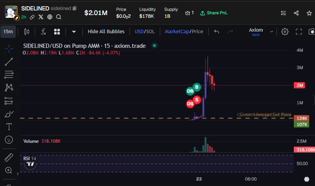This screenshot has width=315, height=186.
Task: Open the indicator templates grid
Action: point(57,32)
